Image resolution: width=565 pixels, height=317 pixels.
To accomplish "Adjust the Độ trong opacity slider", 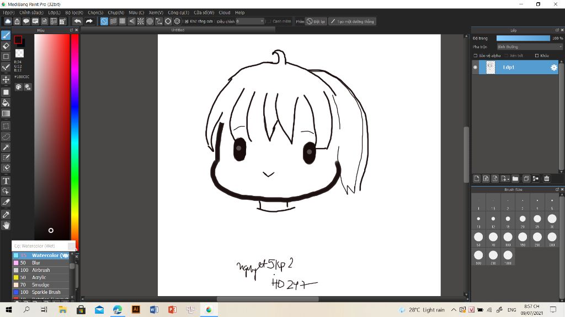I will (523, 38).
